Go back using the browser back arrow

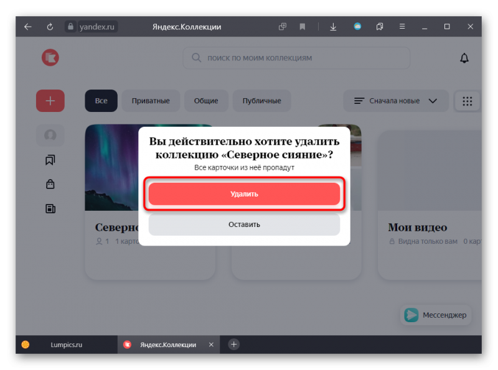click(x=28, y=27)
